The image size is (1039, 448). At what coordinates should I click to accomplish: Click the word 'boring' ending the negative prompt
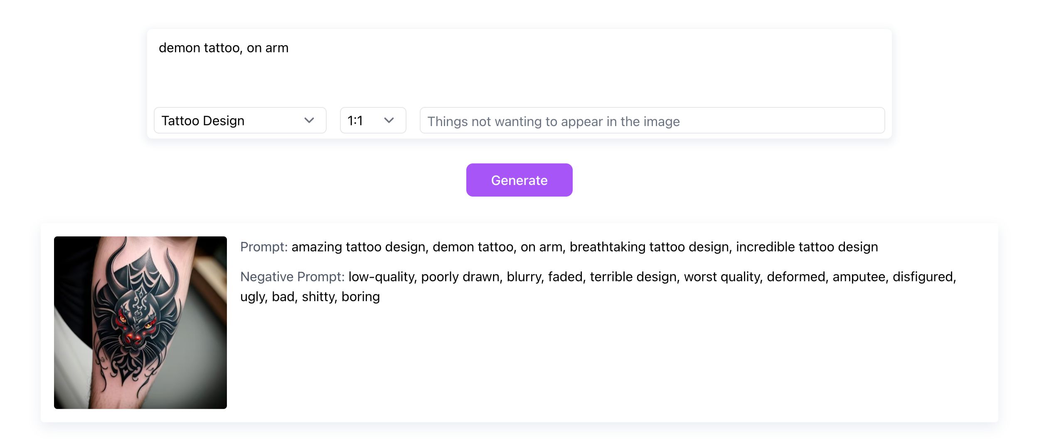pos(360,297)
